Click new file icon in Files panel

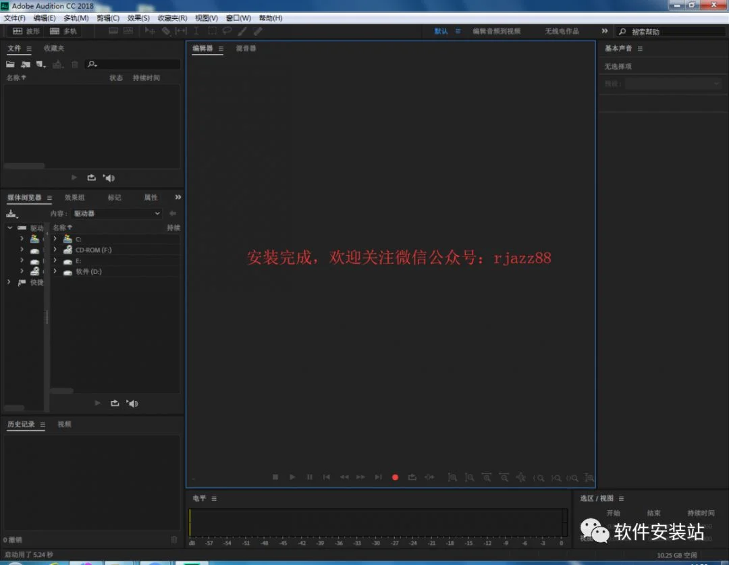(x=41, y=64)
